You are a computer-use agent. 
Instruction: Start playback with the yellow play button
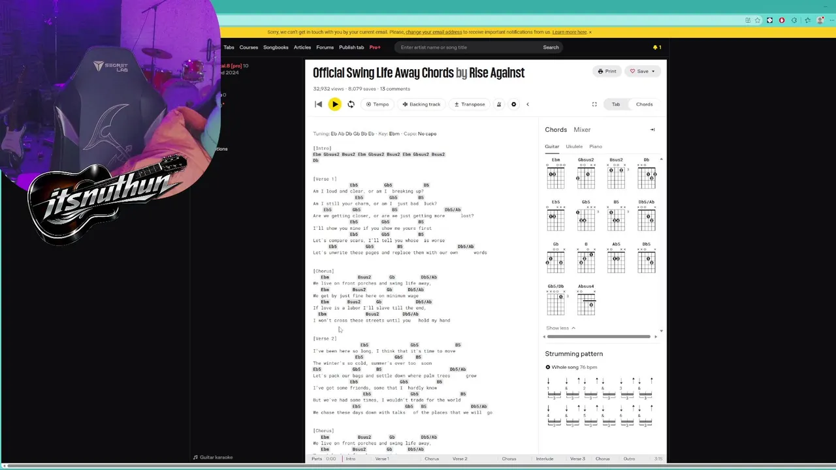point(334,104)
